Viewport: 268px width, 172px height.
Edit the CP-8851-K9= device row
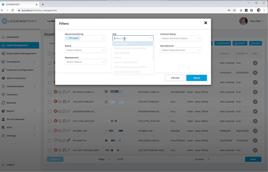(x=255, y=131)
